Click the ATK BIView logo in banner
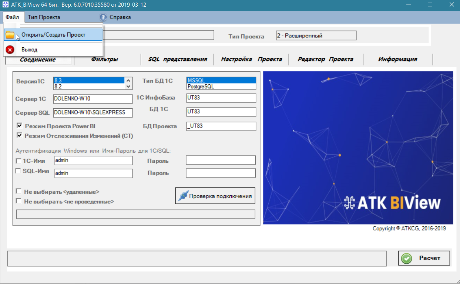The height and width of the screenshot is (284, 460). coord(392,203)
